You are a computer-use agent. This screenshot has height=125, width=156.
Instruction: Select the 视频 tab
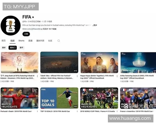[12, 41]
